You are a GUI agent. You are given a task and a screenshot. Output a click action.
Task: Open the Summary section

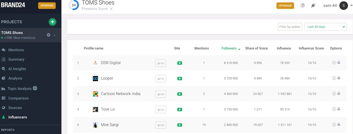16,59
